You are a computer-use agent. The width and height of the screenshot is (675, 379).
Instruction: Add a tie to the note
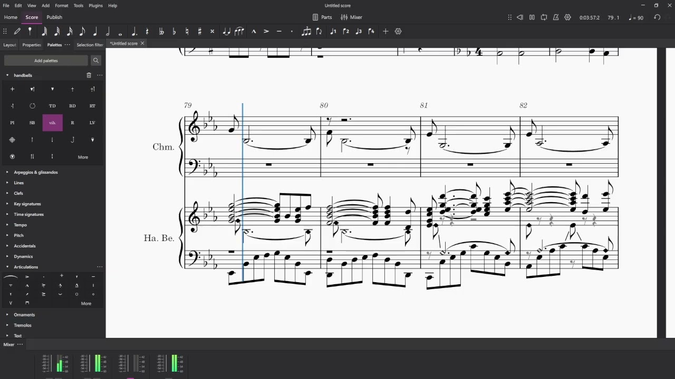227,32
